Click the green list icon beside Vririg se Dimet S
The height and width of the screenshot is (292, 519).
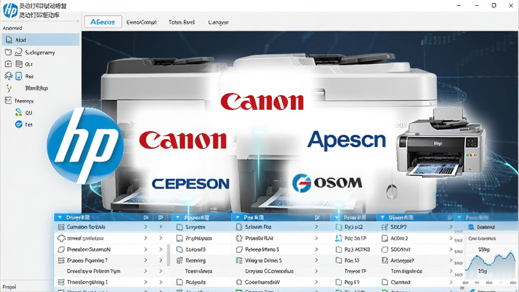(239, 261)
